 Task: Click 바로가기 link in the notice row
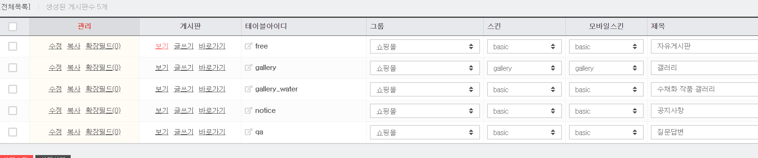[x=212, y=111]
